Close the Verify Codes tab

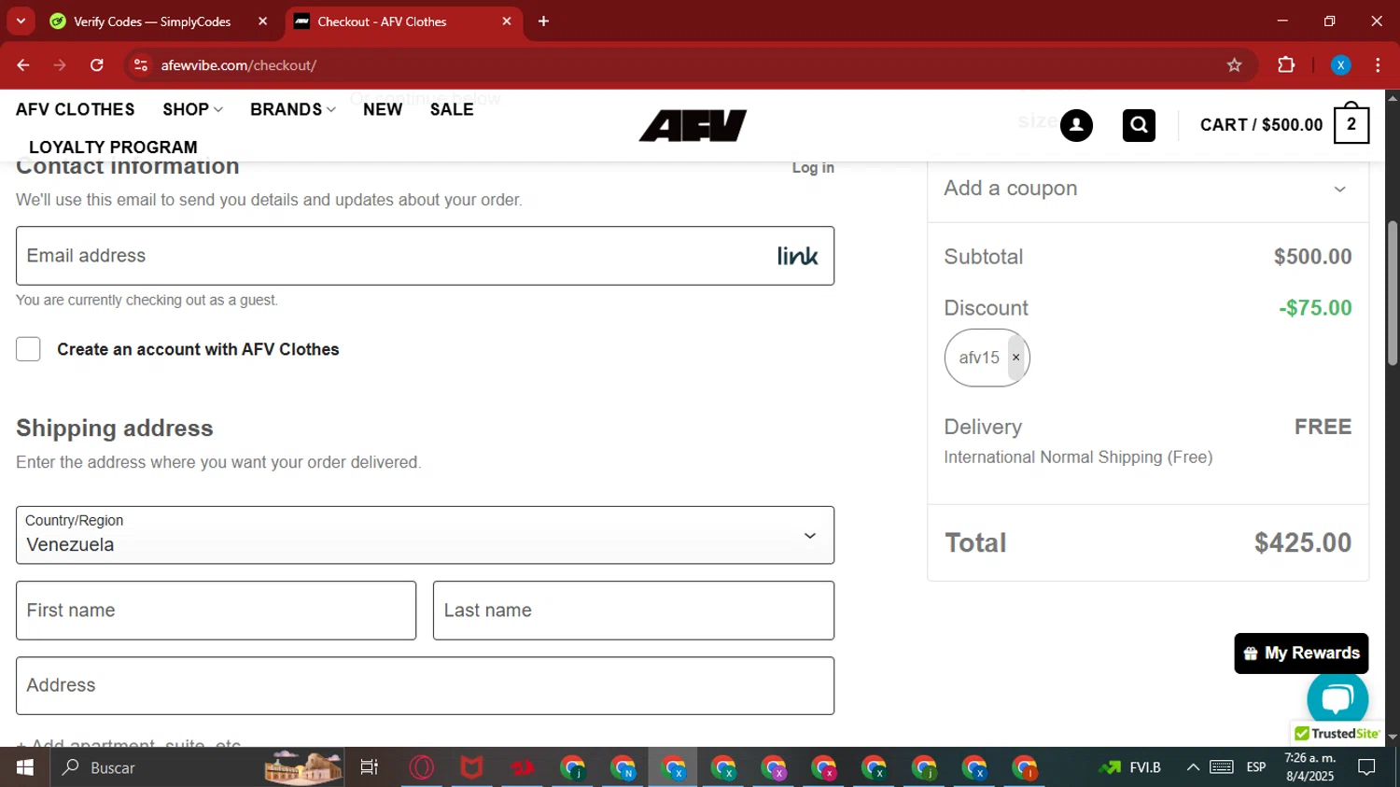(x=262, y=21)
